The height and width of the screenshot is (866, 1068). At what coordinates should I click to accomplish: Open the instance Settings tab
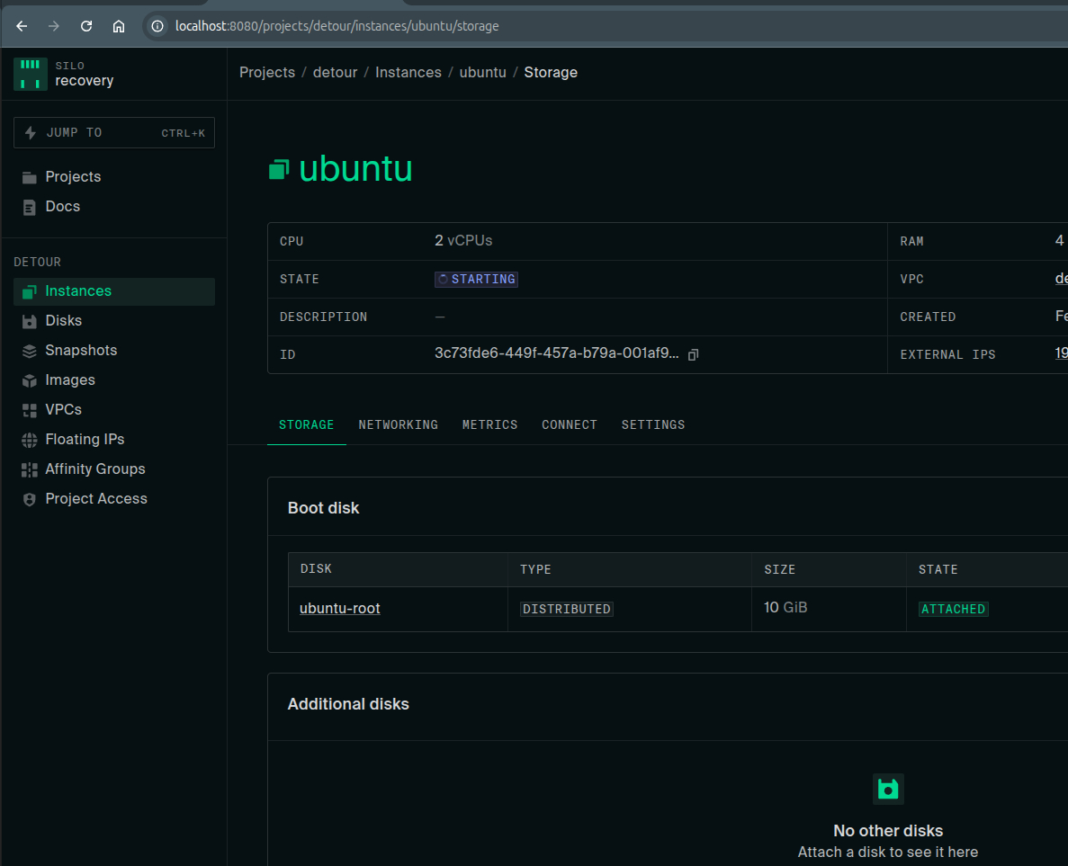652,424
